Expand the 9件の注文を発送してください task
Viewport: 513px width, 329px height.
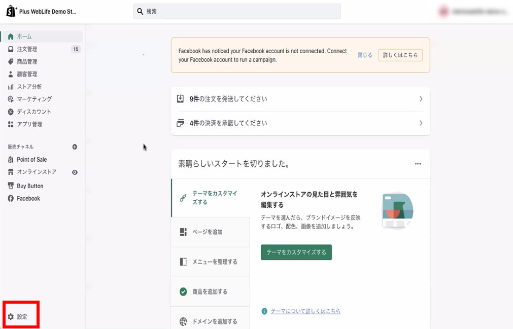300,99
